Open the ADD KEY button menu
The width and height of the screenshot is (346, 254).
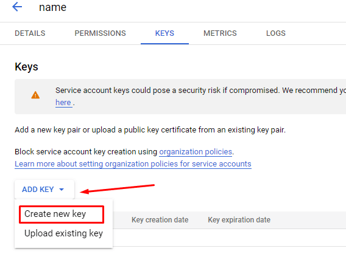pos(44,190)
